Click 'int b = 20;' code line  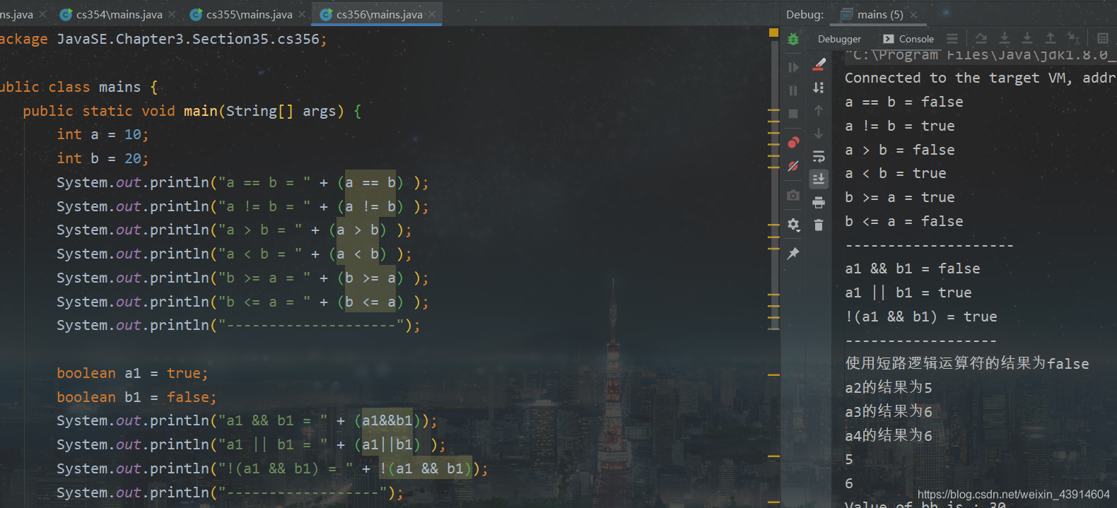[x=103, y=158]
